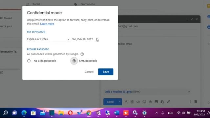
Task: Switch the ENG input language indicator
Action: pyautogui.click(x=171, y=113)
